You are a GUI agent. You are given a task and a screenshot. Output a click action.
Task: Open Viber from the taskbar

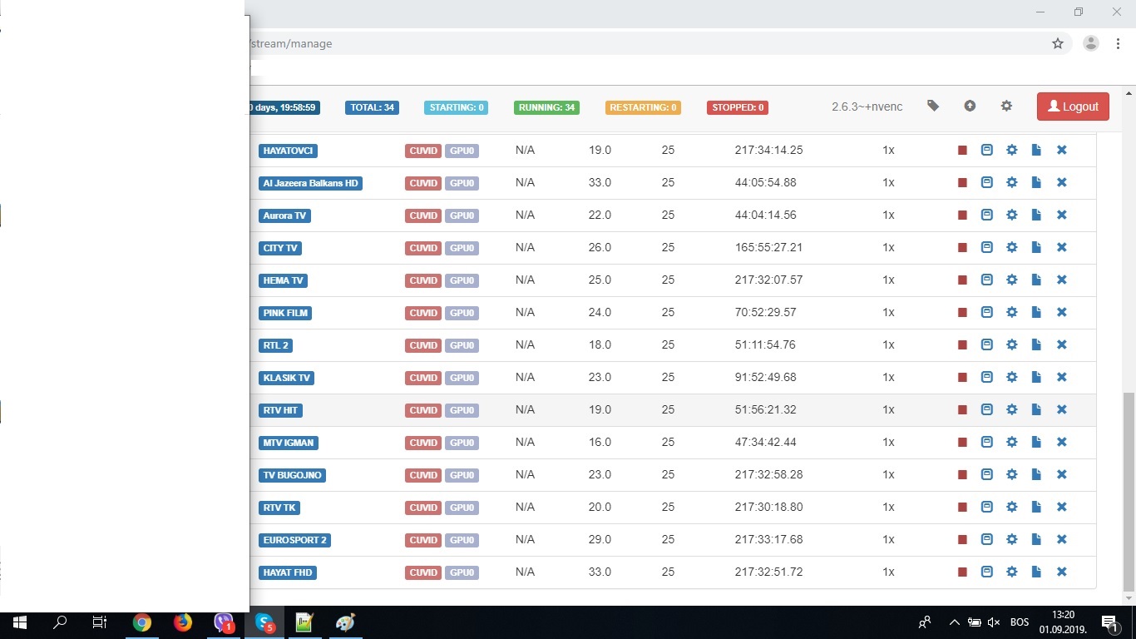[x=224, y=622]
